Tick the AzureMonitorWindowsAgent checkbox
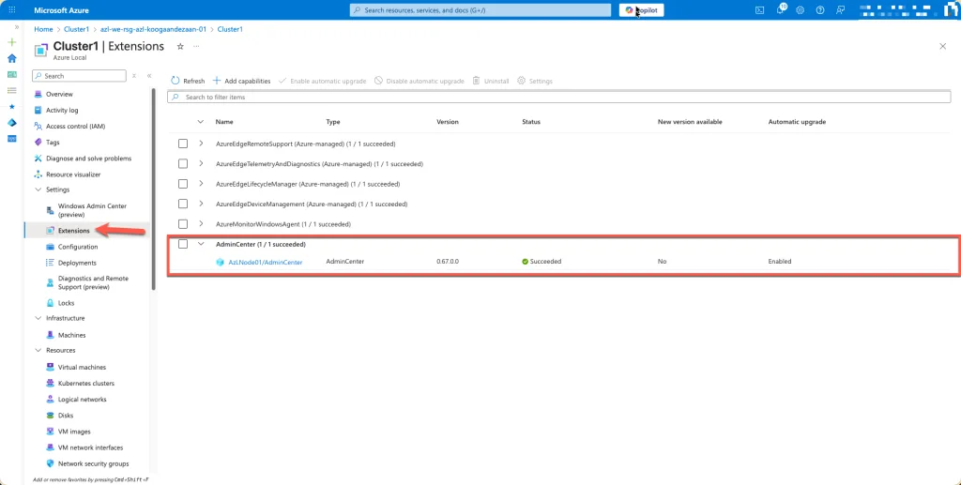Viewport: 961px width, 485px height. point(183,224)
